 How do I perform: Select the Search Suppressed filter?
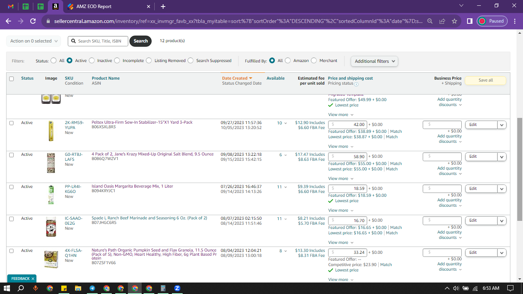[191, 60]
